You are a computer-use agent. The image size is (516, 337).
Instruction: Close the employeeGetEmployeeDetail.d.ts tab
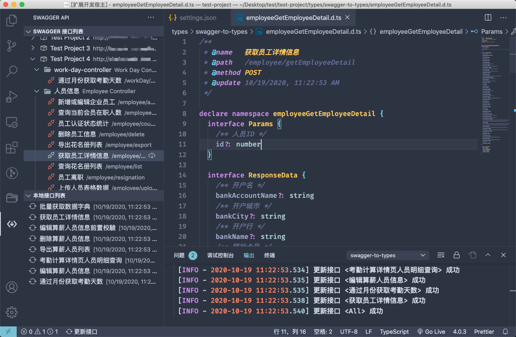[x=347, y=18]
